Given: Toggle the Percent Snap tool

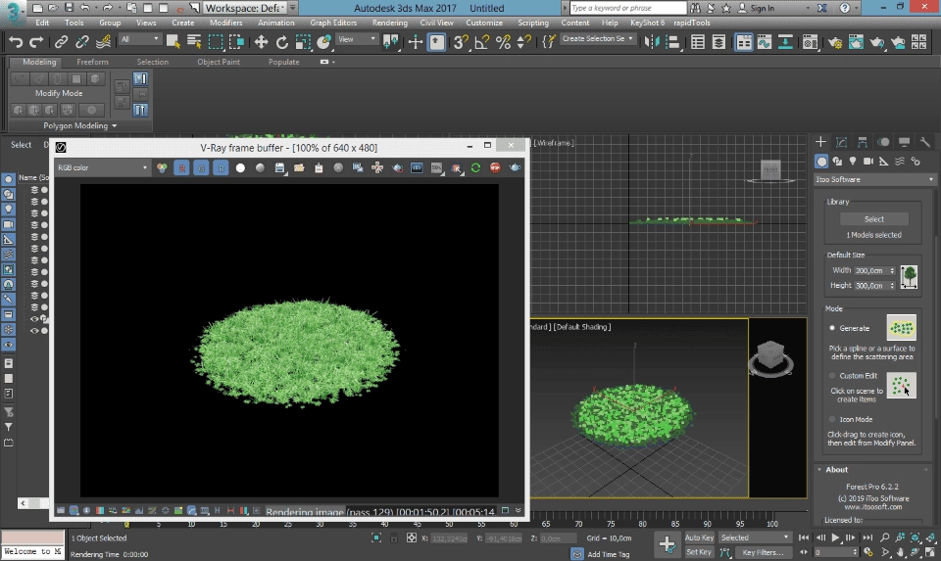Looking at the screenshot, I should pos(503,42).
